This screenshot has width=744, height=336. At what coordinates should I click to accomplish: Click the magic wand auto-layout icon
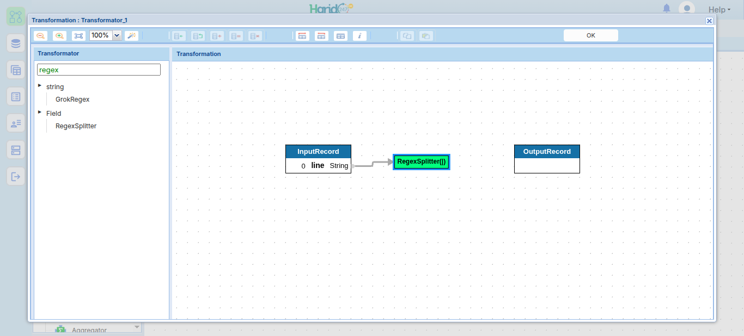[x=131, y=35]
